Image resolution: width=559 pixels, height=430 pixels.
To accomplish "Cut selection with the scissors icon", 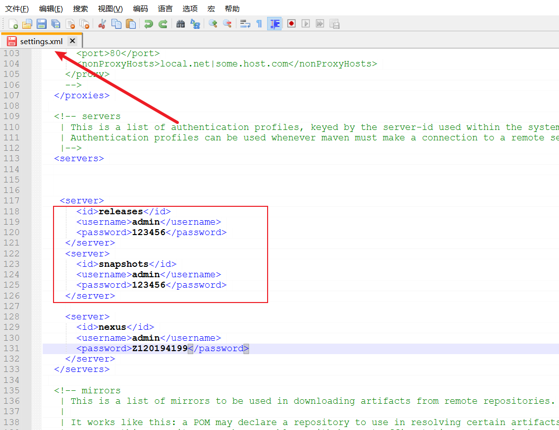I will [102, 24].
